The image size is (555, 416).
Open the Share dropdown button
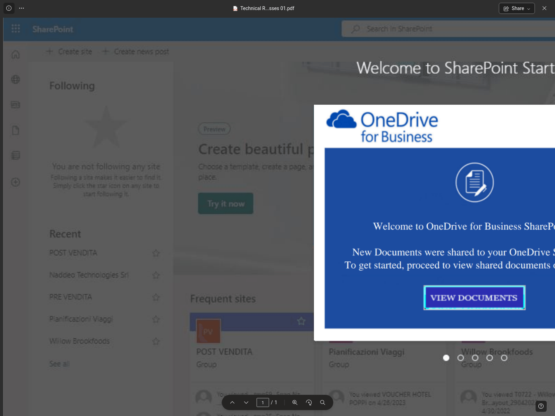(x=516, y=8)
